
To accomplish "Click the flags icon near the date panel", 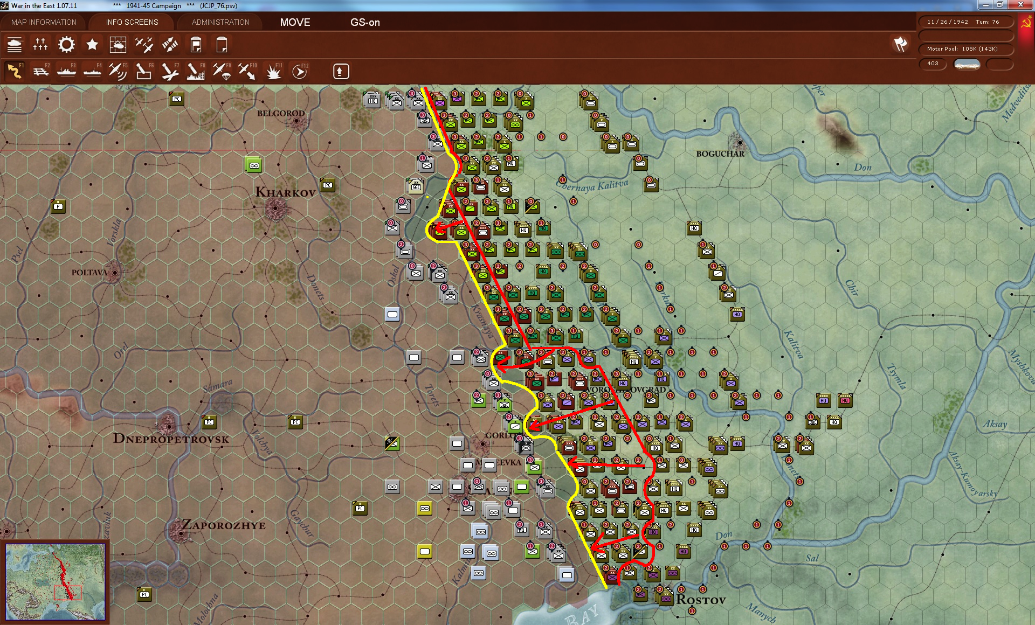I will coord(901,44).
